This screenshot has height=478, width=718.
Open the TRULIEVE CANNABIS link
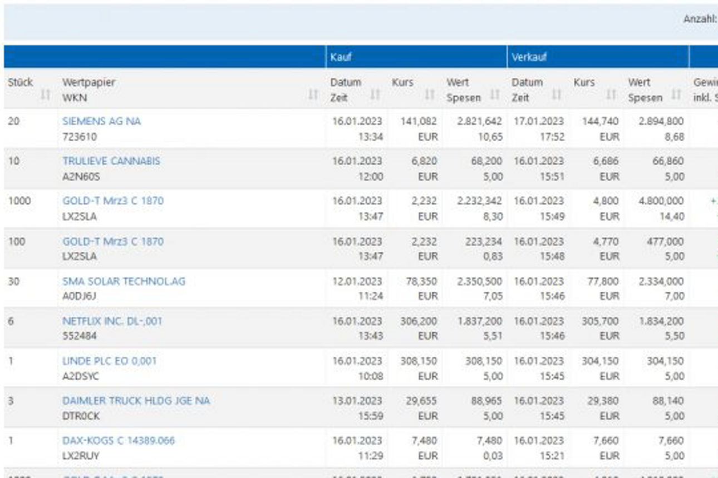click(x=111, y=161)
